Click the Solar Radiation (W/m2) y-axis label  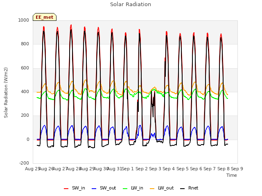[x=6, y=93]
